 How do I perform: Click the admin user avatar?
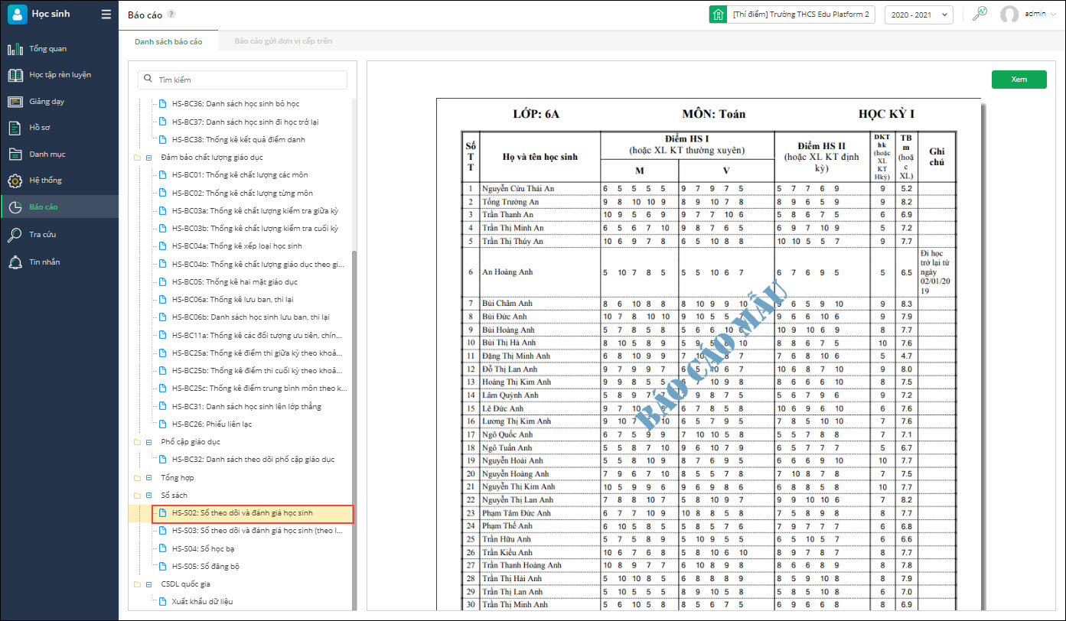point(1009,15)
